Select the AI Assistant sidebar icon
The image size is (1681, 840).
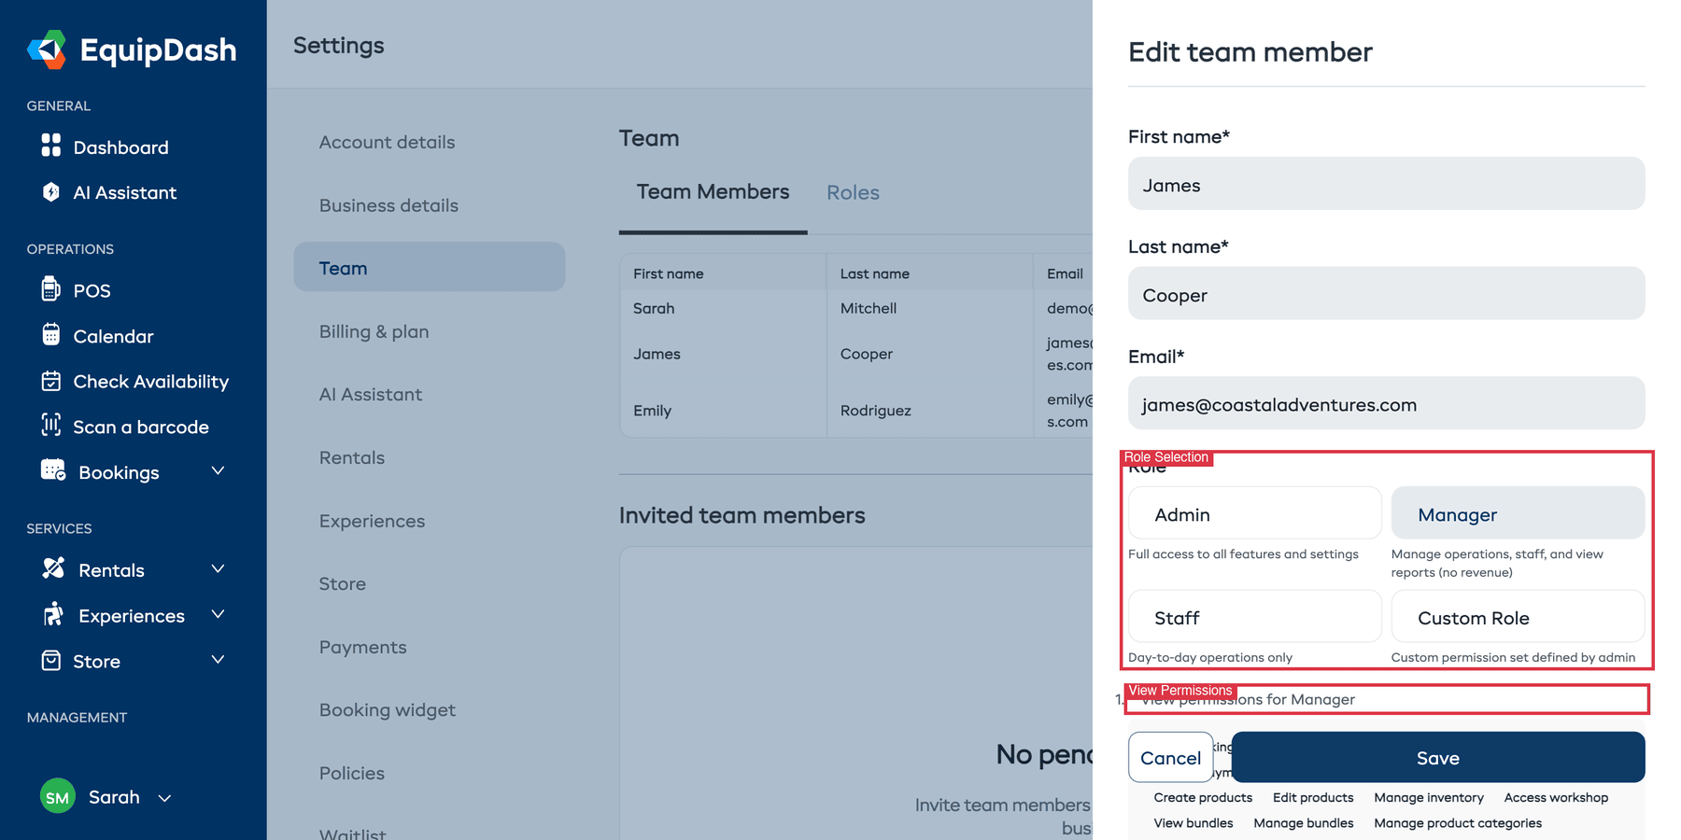[x=51, y=192]
